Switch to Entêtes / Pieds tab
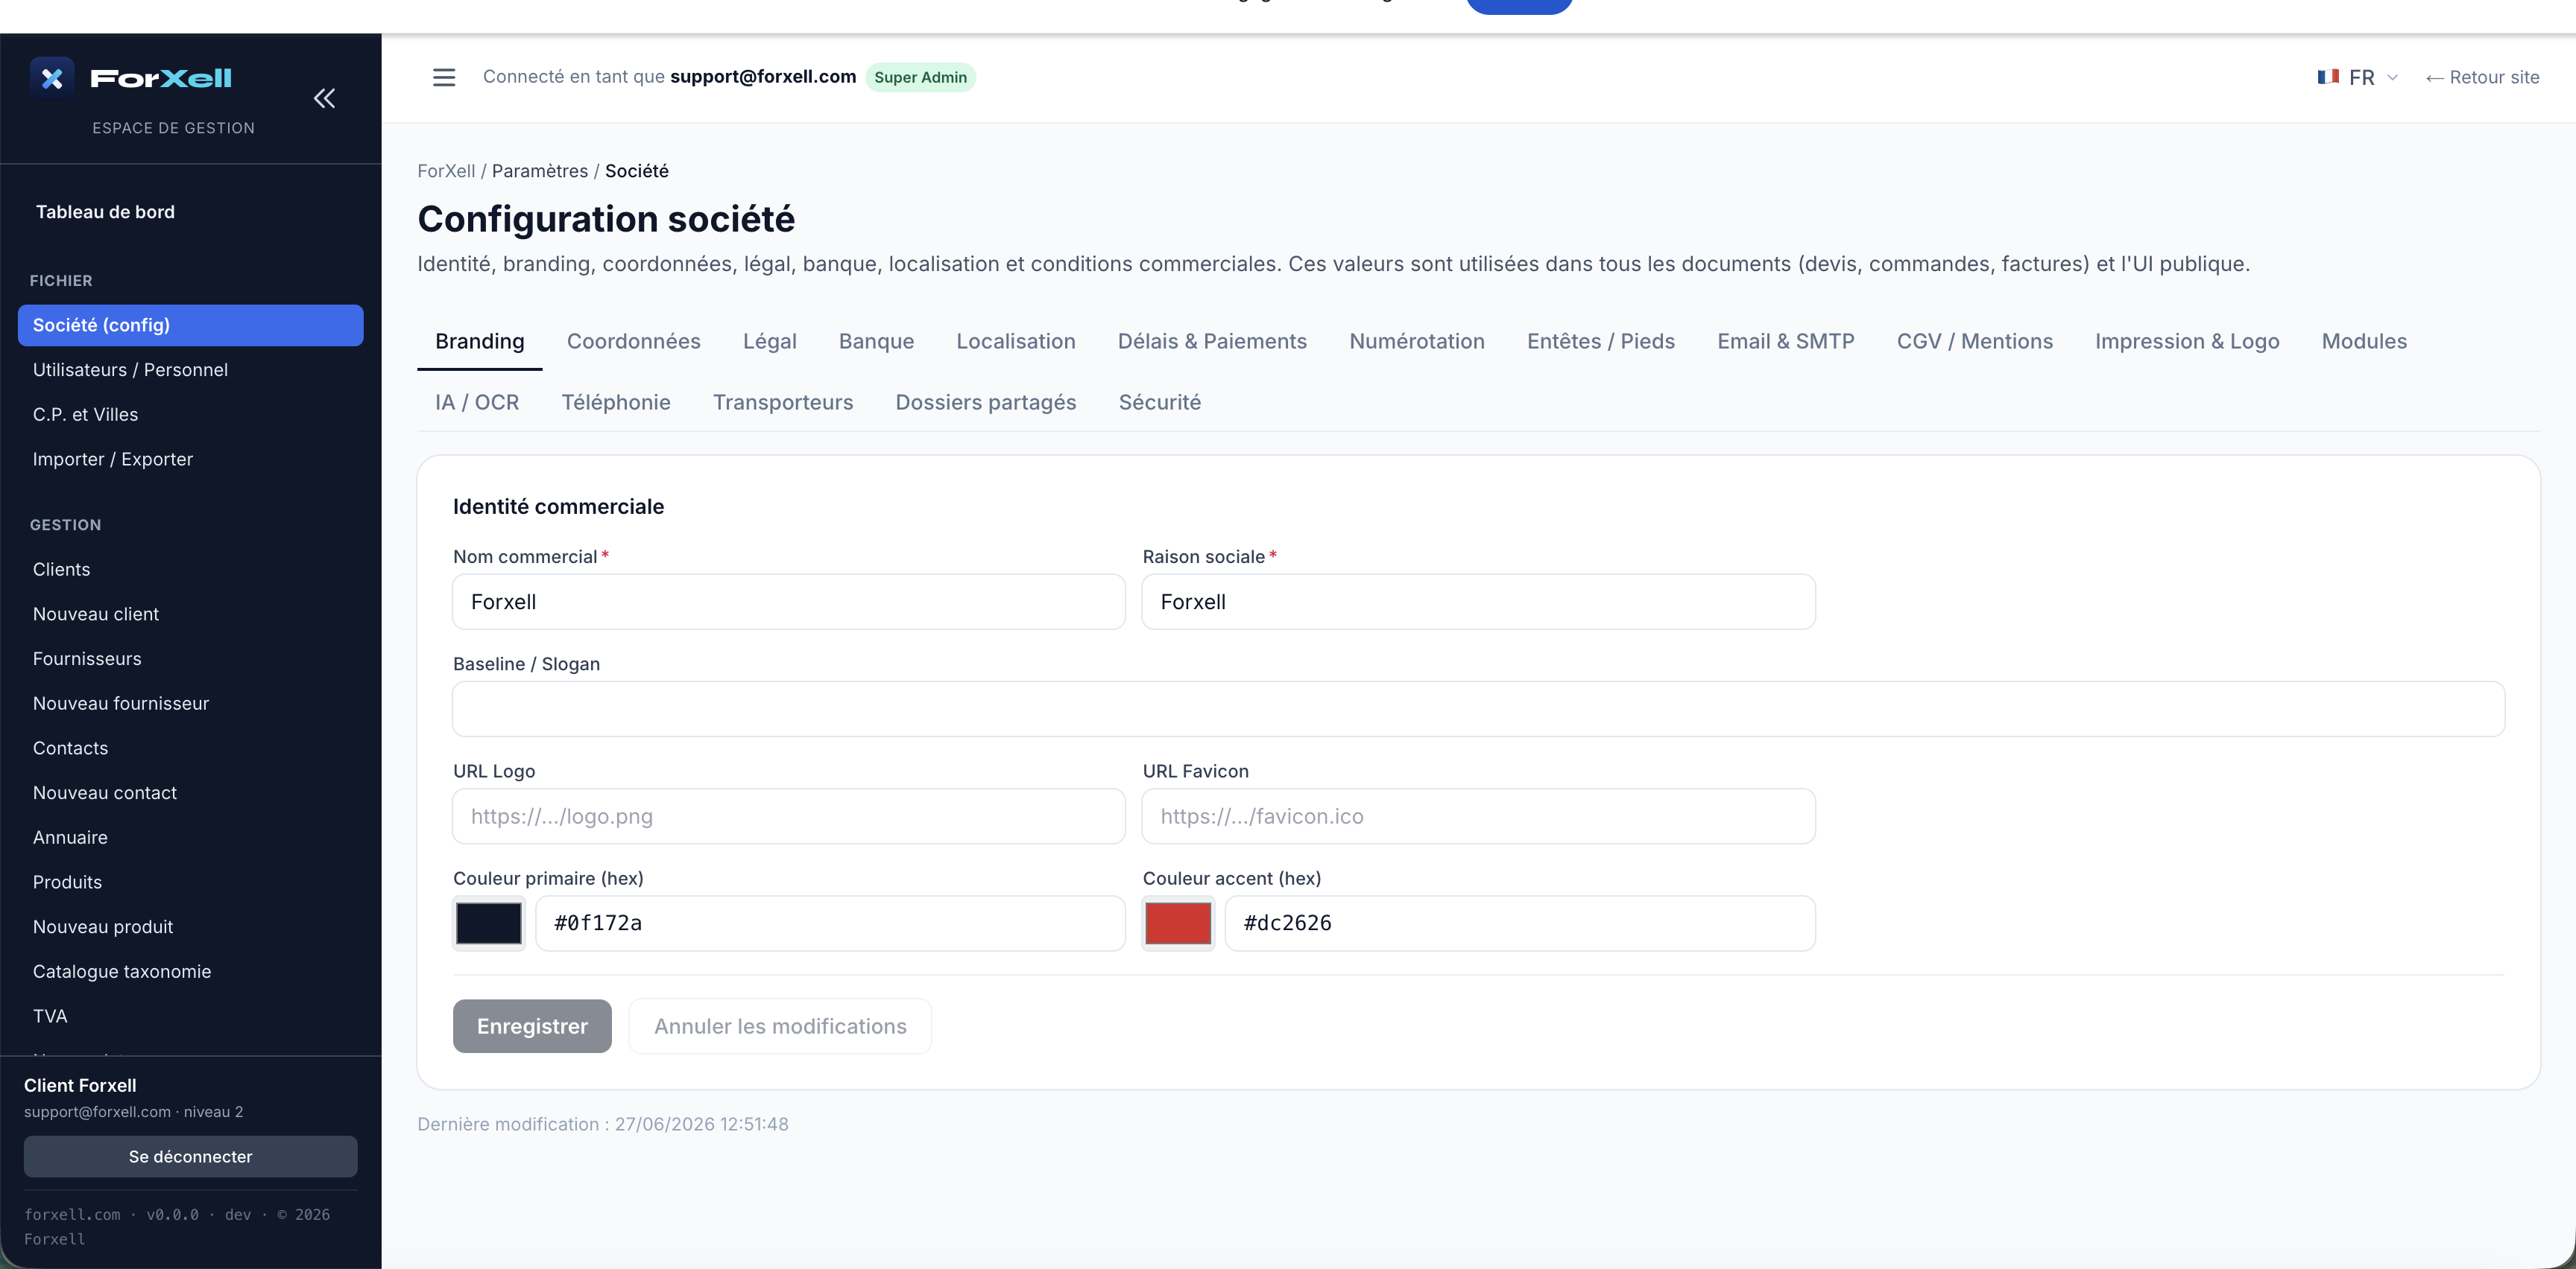The image size is (2576, 1269). (1601, 342)
